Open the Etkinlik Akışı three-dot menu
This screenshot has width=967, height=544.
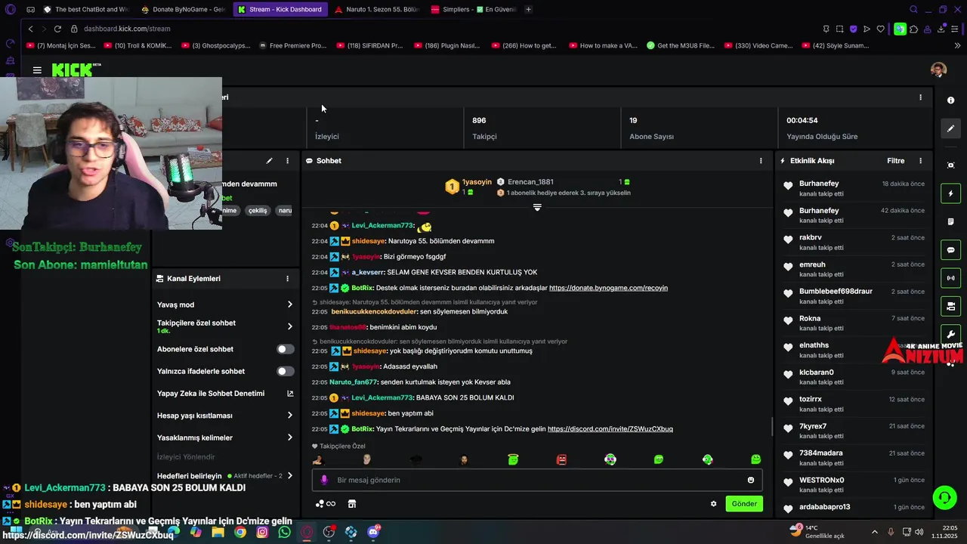(920, 161)
